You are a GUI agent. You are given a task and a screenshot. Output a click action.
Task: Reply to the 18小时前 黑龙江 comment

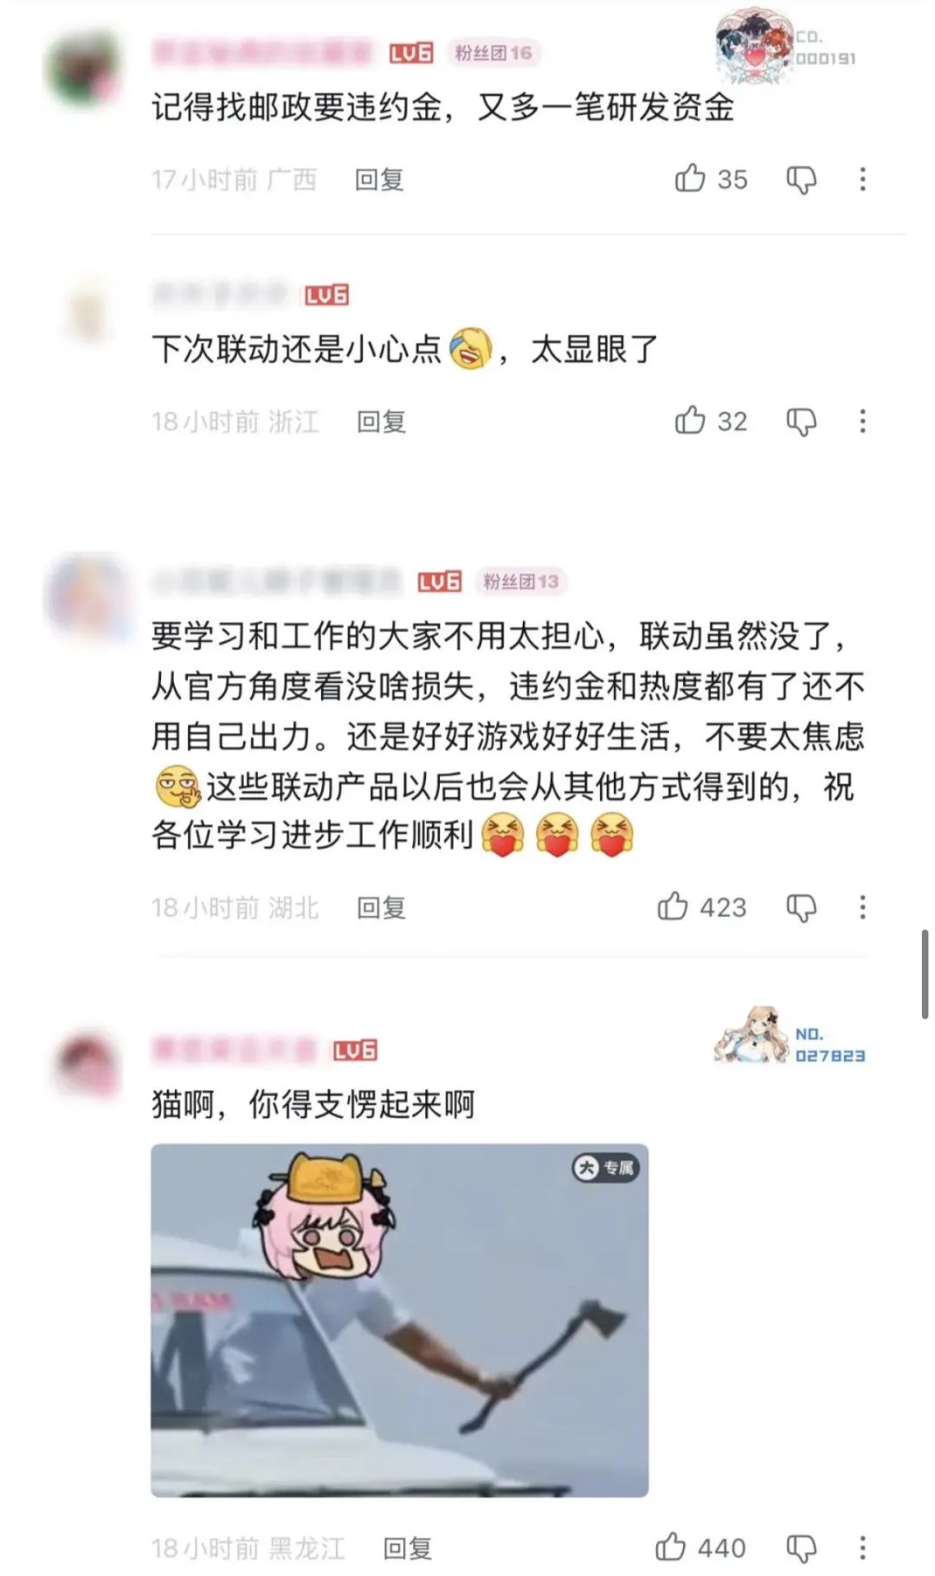(408, 1547)
